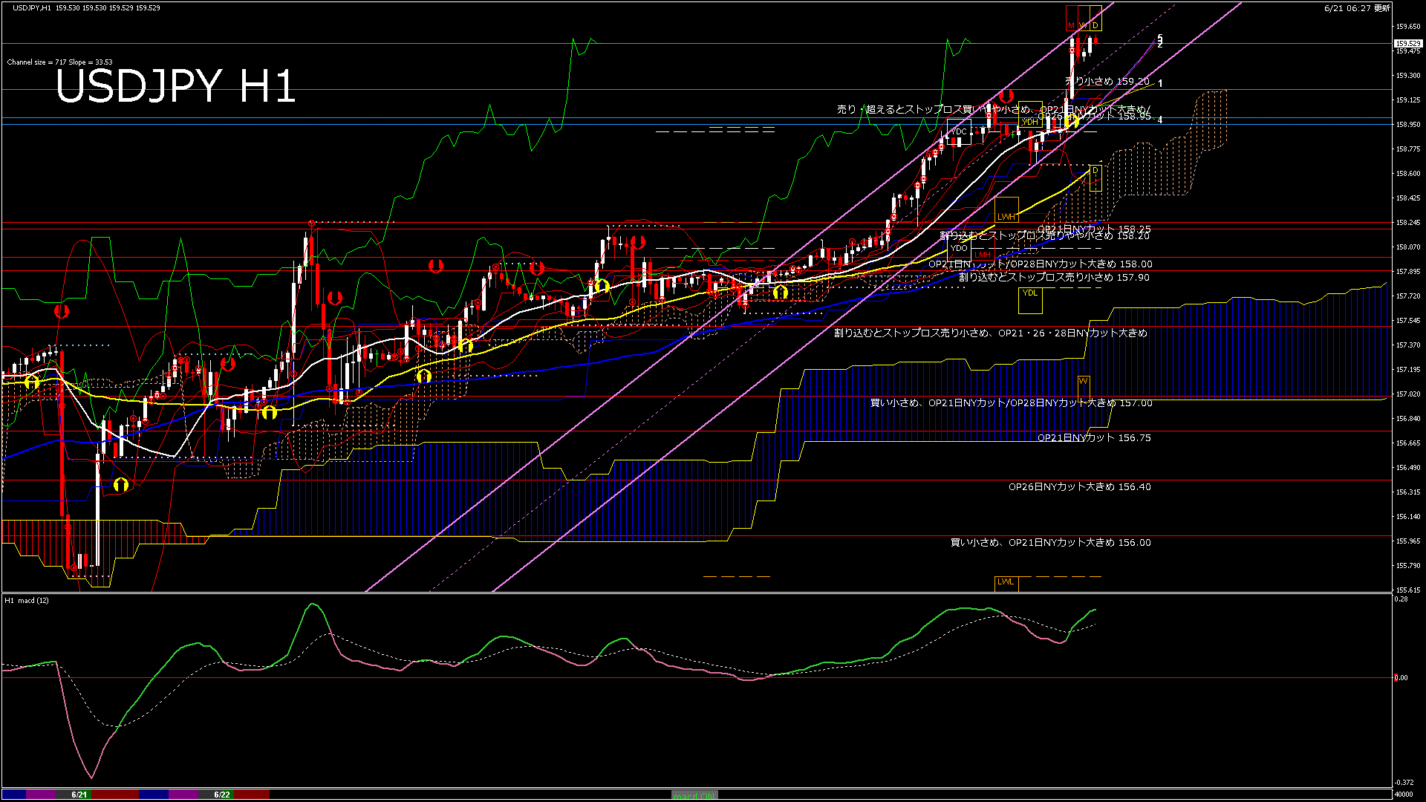The image size is (1426, 802).
Task: Click the orange LWH marker box
Action: (x=1006, y=209)
